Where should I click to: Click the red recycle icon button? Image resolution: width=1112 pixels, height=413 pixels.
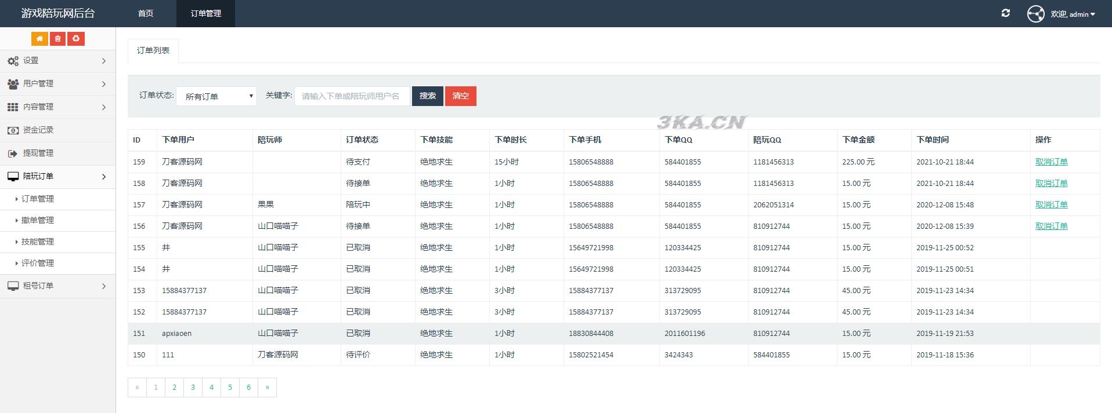click(76, 39)
